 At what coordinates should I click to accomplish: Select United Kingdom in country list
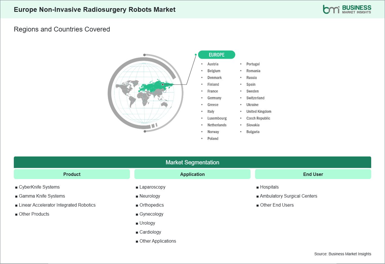[x=259, y=111]
